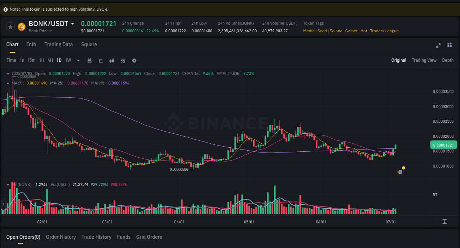Switch timeframe to 1W
Image resolution: width=460 pixels, height=248 pixels.
(68, 60)
